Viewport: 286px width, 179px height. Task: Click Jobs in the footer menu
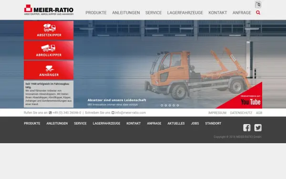pyautogui.click(x=195, y=124)
